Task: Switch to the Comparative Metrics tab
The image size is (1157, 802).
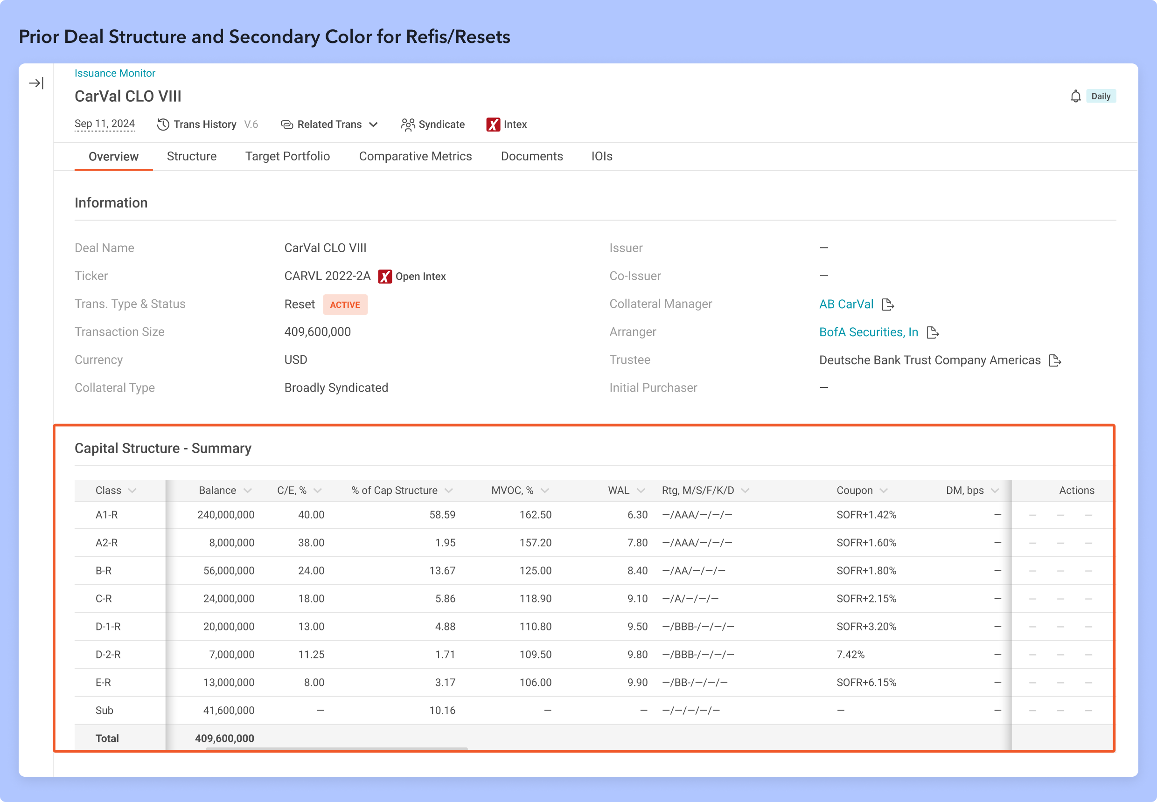Action: tap(415, 156)
